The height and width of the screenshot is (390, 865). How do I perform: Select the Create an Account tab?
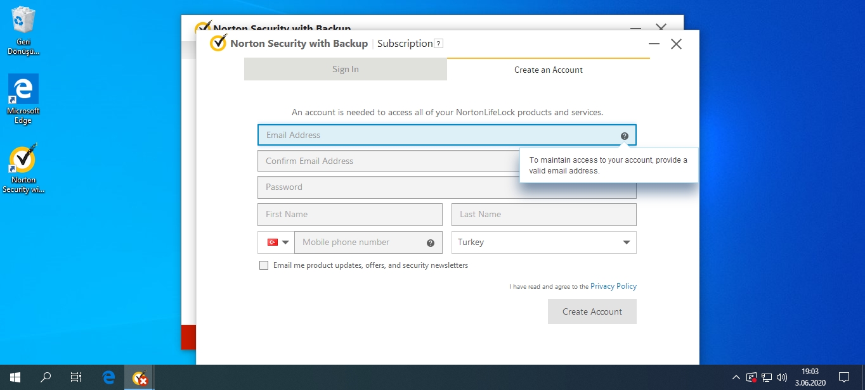click(x=549, y=70)
